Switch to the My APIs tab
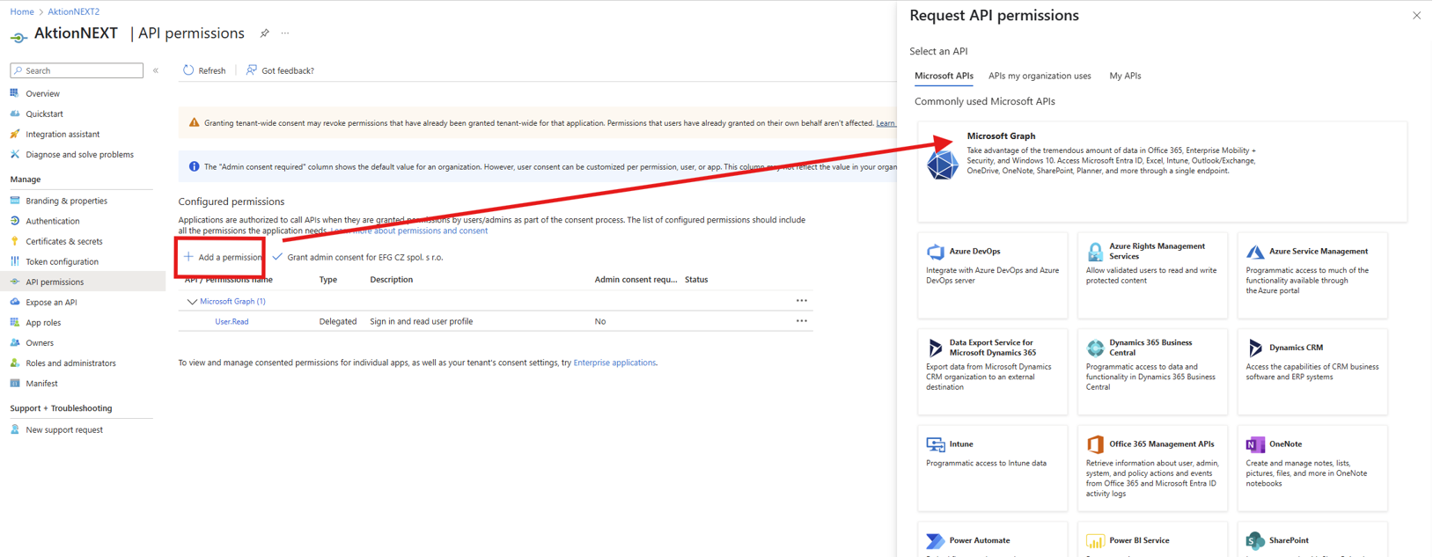Image resolution: width=1433 pixels, height=557 pixels. (x=1125, y=76)
